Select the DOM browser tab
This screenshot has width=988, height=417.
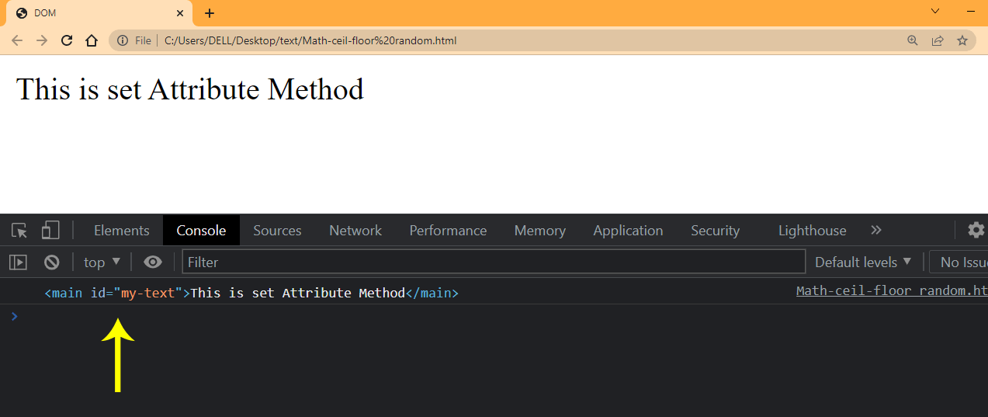coord(99,14)
